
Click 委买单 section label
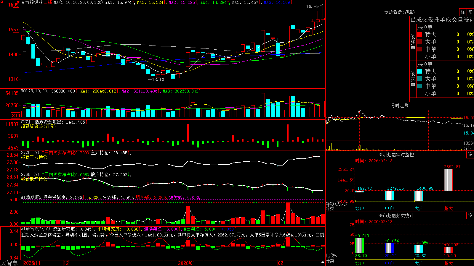tap(413, 42)
